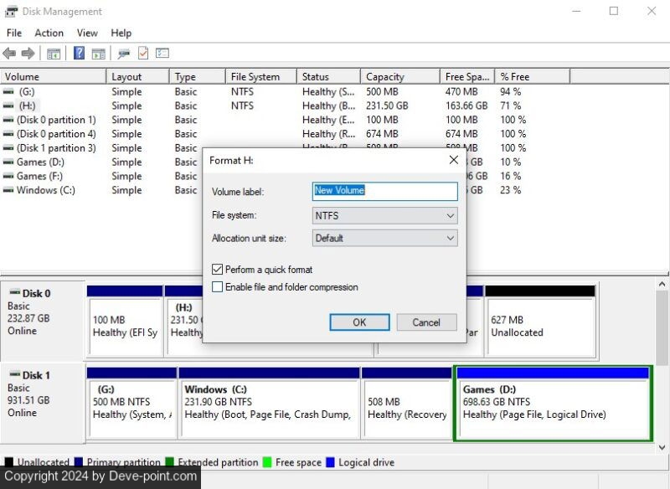Expand the File system dropdown
The height and width of the screenshot is (489, 670).
point(384,216)
